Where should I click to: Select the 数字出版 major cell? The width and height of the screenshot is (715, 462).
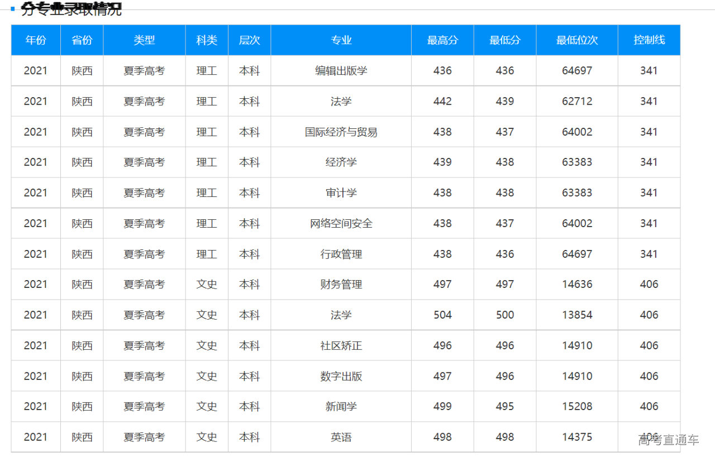[x=341, y=377]
